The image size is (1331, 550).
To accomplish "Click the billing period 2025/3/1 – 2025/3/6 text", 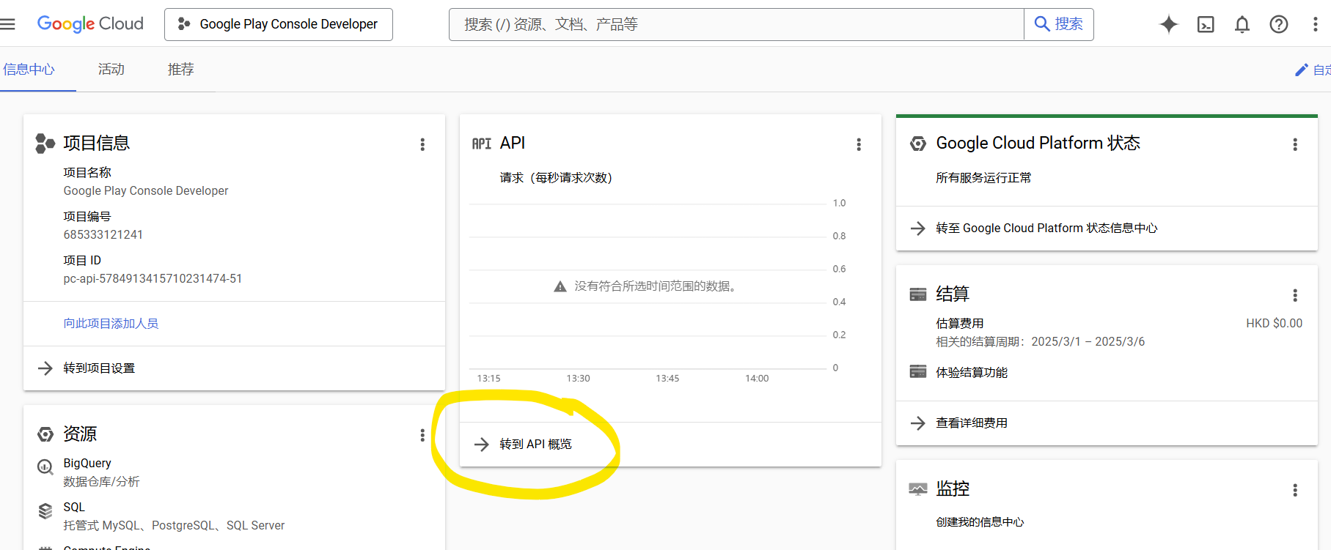I will (x=1088, y=342).
